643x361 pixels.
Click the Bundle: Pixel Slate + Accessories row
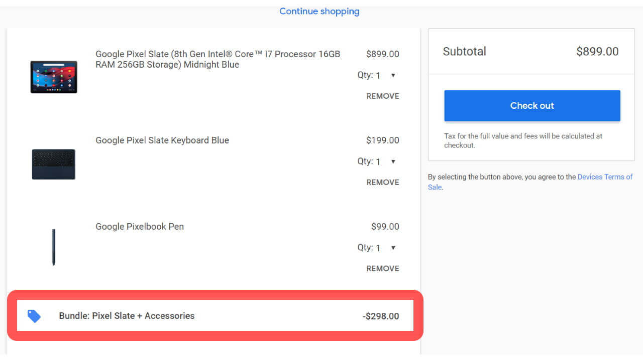point(127,316)
